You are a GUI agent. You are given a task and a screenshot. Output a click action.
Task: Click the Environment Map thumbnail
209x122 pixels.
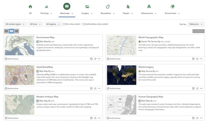(20, 45)
